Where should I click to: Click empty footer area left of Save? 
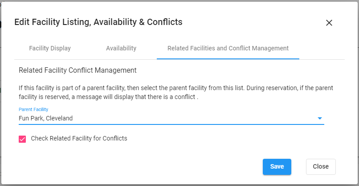134,166
